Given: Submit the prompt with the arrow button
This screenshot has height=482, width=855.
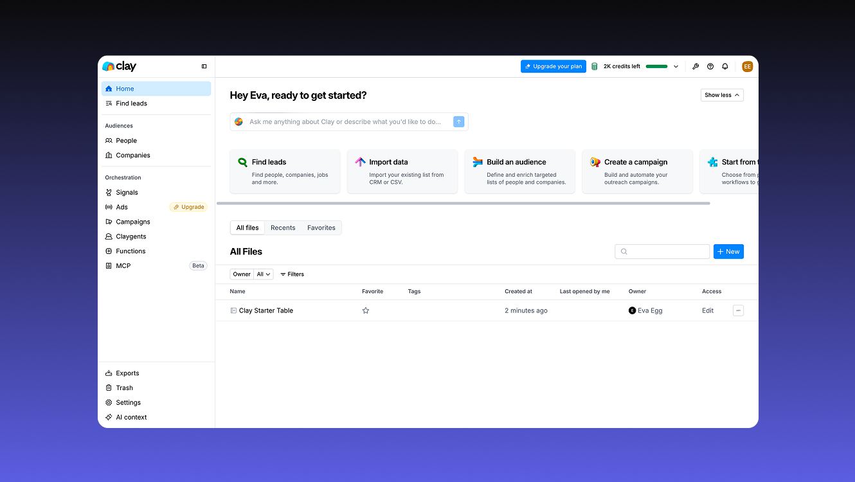Looking at the screenshot, I should tap(458, 121).
